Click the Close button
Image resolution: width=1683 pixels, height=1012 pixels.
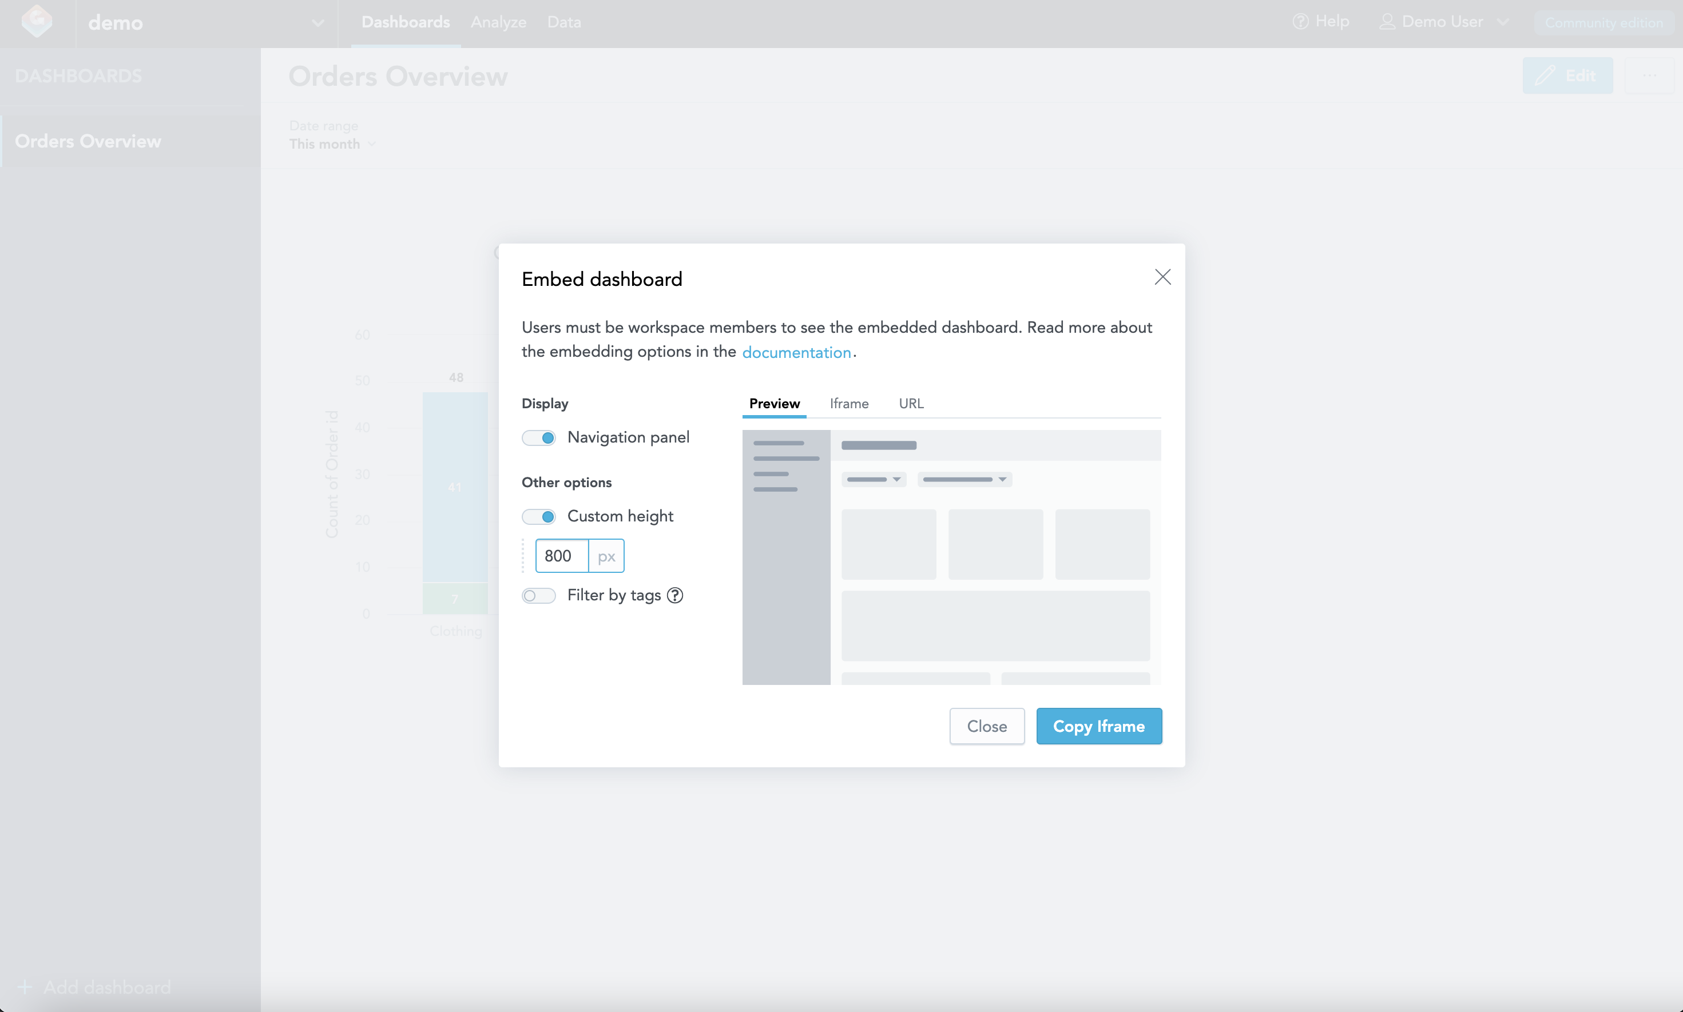click(x=986, y=726)
